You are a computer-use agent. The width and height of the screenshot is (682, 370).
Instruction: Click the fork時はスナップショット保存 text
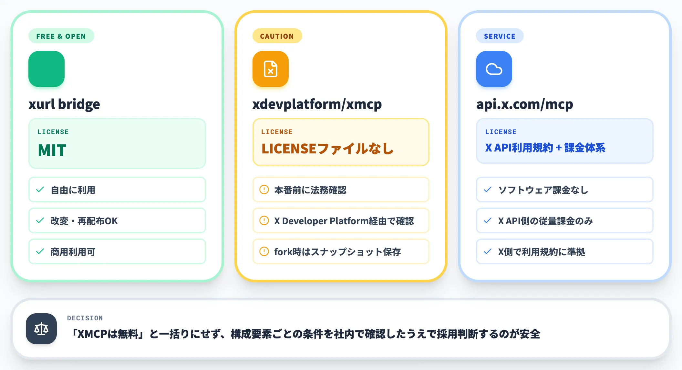[x=337, y=252]
